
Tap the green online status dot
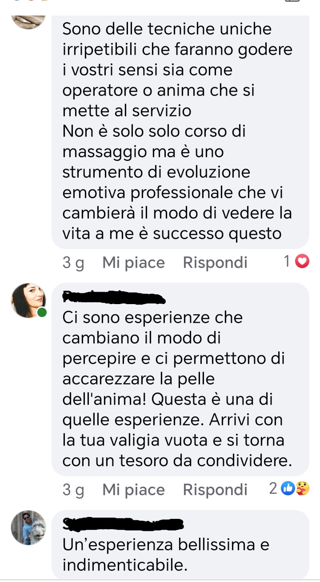[42, 312]
